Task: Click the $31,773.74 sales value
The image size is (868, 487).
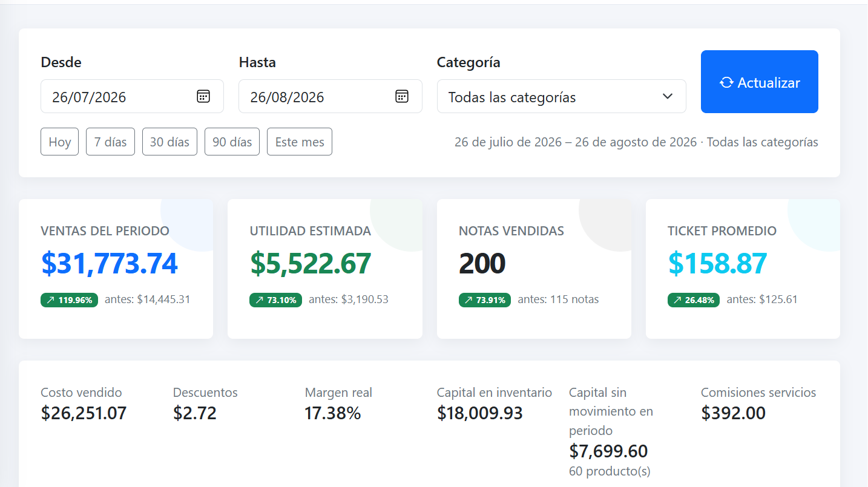Action: coord(110,264)
